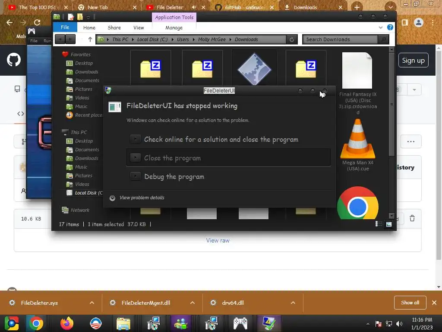Screen dimensions: 442x332
Task: Open a new Chrome tab with plus
Action: coord(357,7)
